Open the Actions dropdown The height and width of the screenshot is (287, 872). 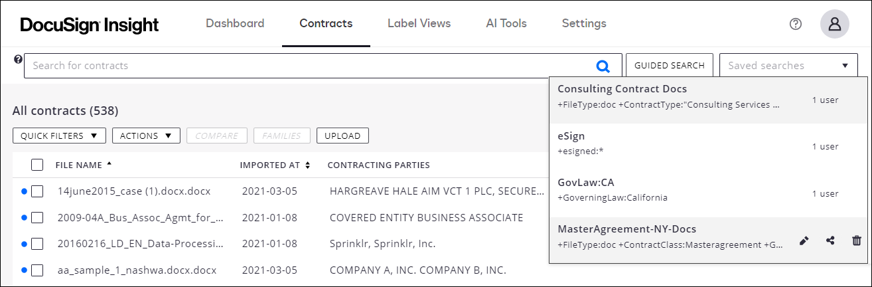click(146, 136)
